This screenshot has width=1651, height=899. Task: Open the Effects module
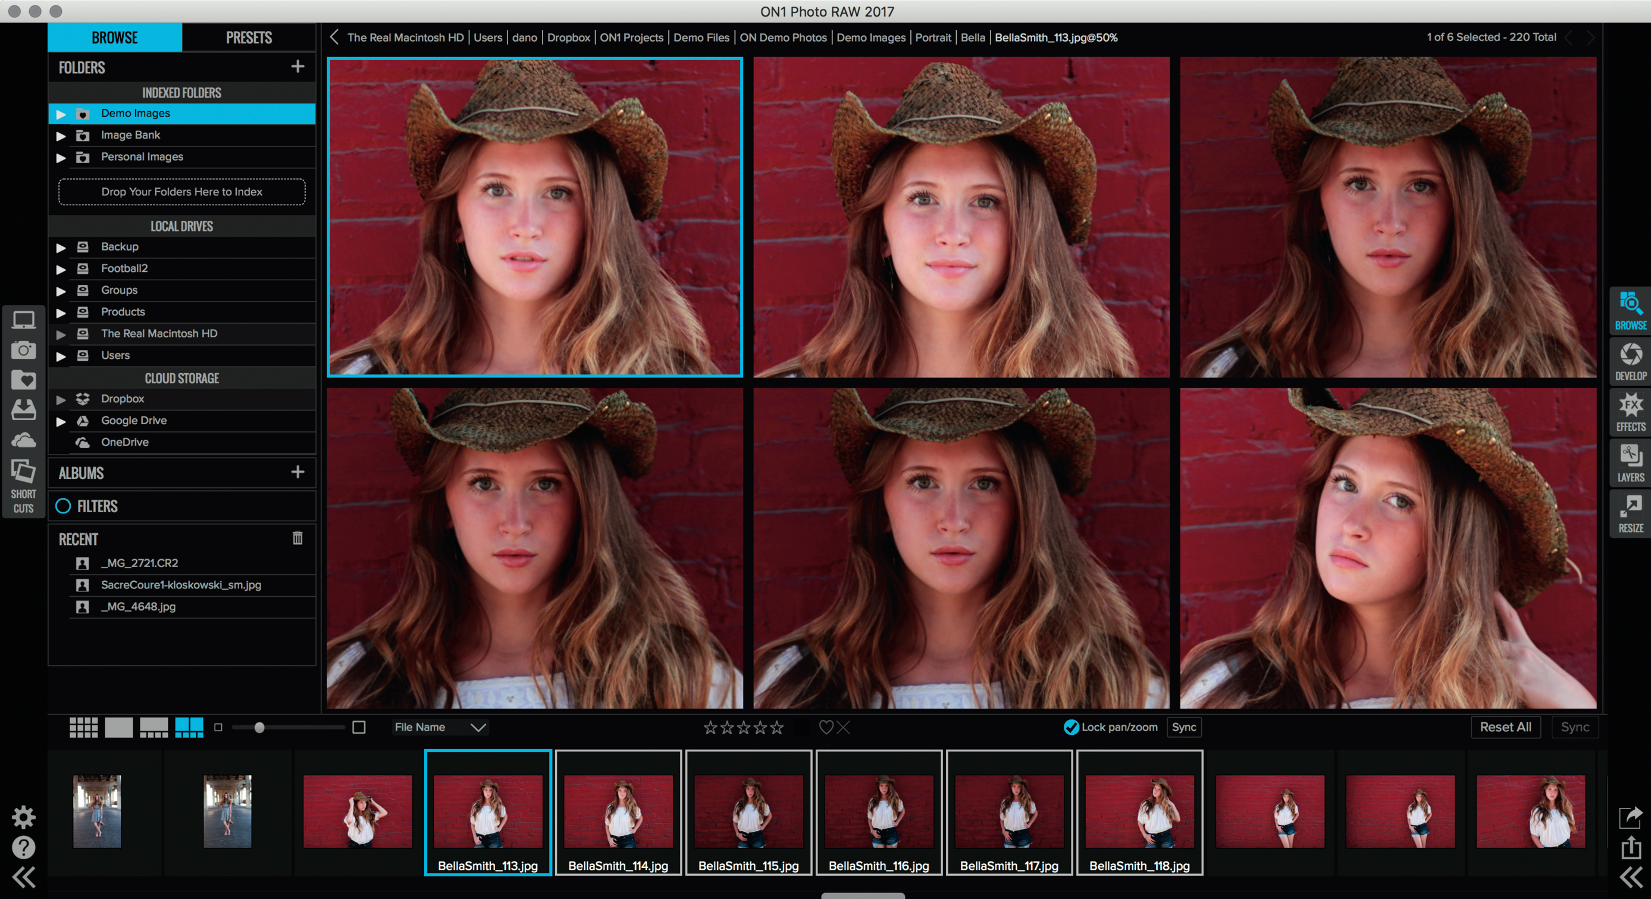pyautogui.click(x=1631, y=412)
